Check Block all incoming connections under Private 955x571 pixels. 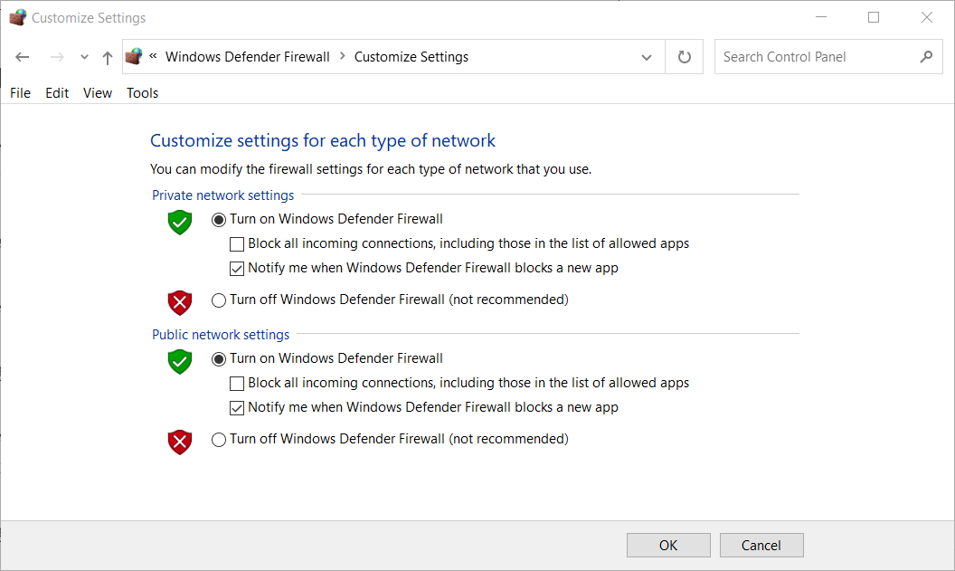pyautogui.click(x=237, y=244)
